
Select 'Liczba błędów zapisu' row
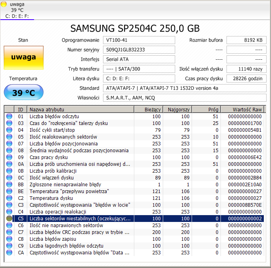click(x=134, y=239)
